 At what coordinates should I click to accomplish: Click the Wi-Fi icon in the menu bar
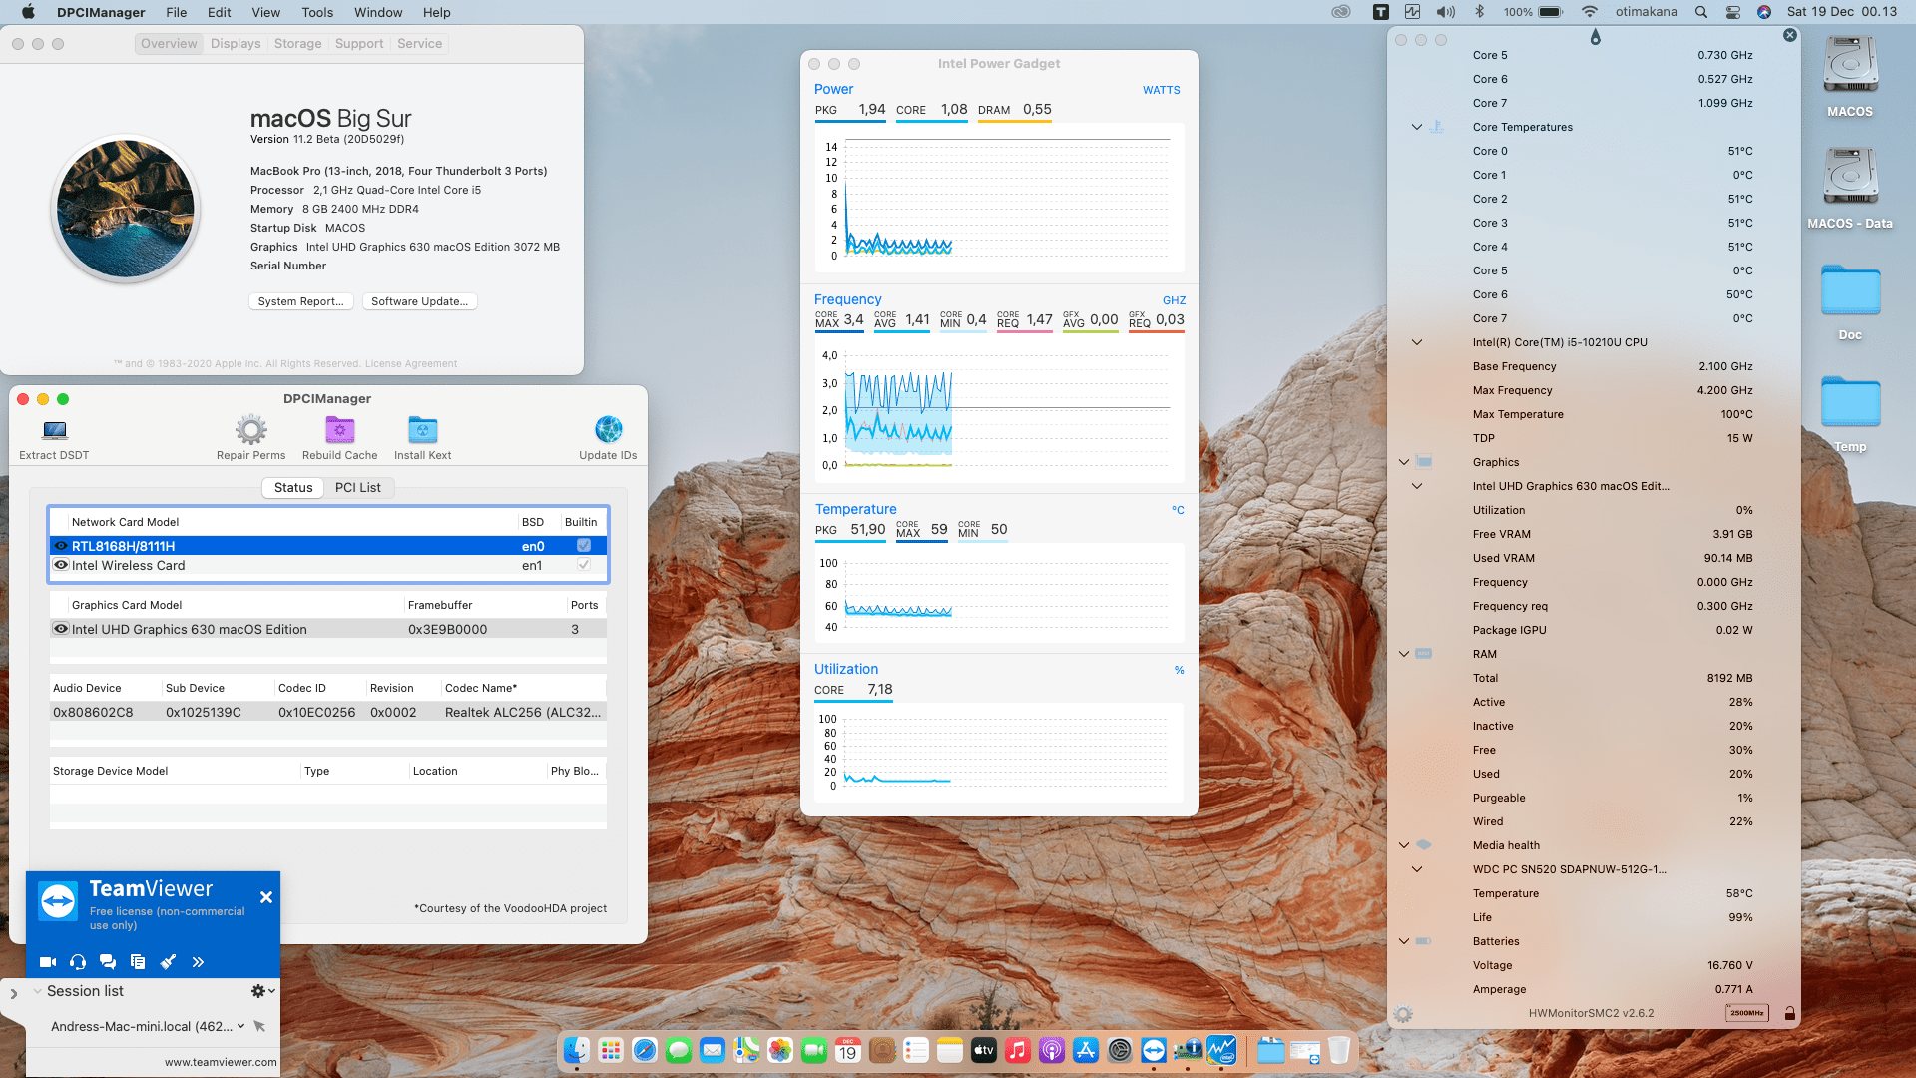[1588, 12]
